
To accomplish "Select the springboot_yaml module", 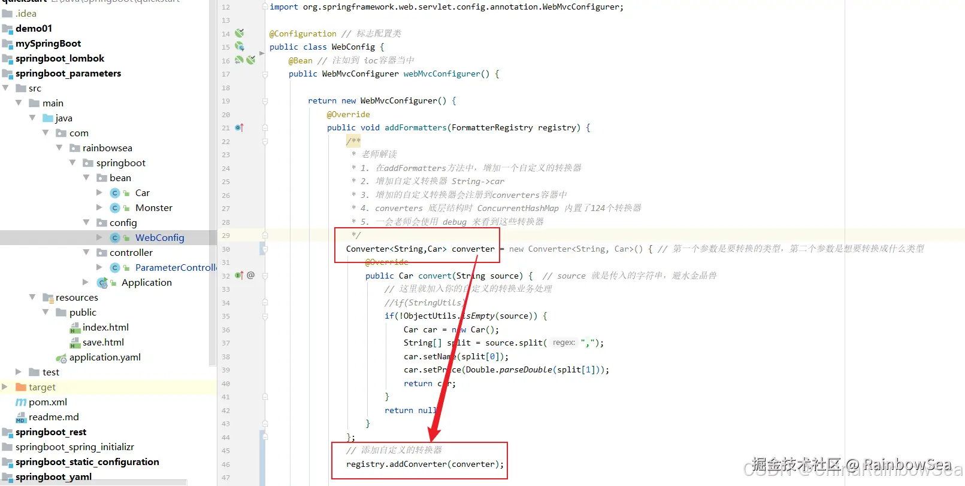I will (53, 476).
